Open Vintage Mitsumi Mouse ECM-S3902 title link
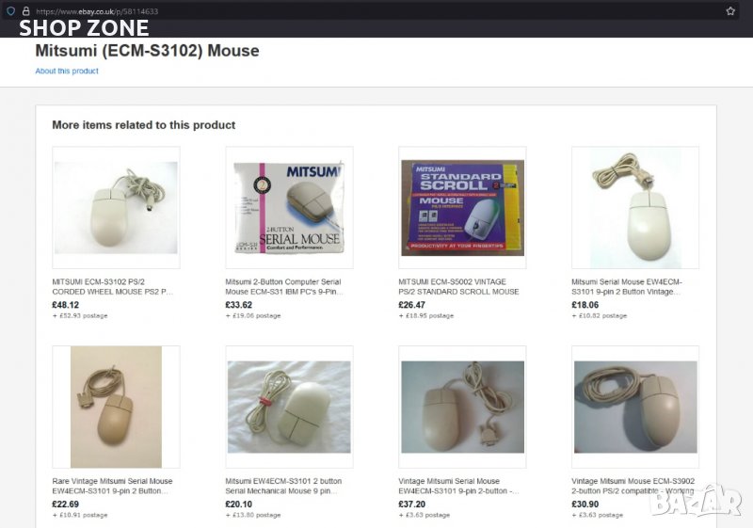Screen dimensions: 753x528 pyautogui.click(x=633, y=486)
